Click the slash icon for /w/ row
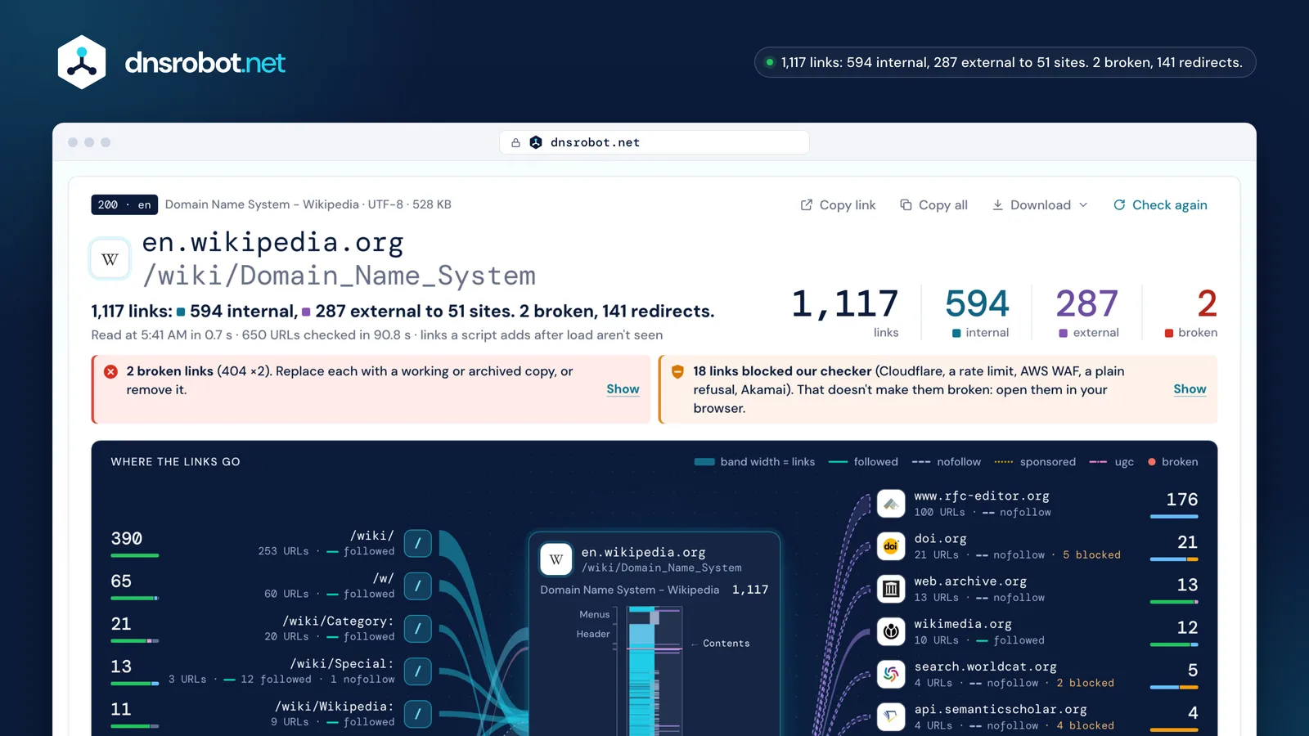 [417, 586]
